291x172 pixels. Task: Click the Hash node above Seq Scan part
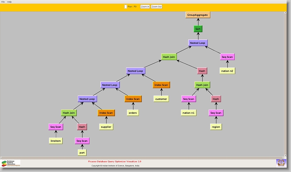[x=82, y=127]
